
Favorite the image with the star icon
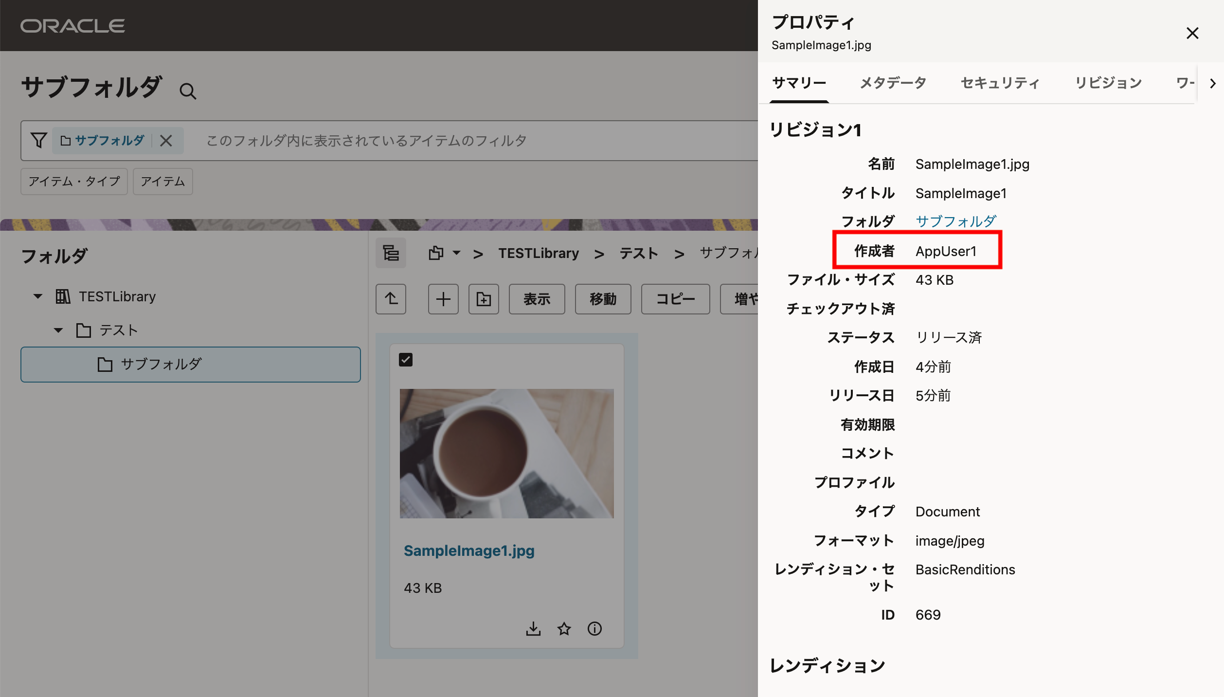(564, 628)
